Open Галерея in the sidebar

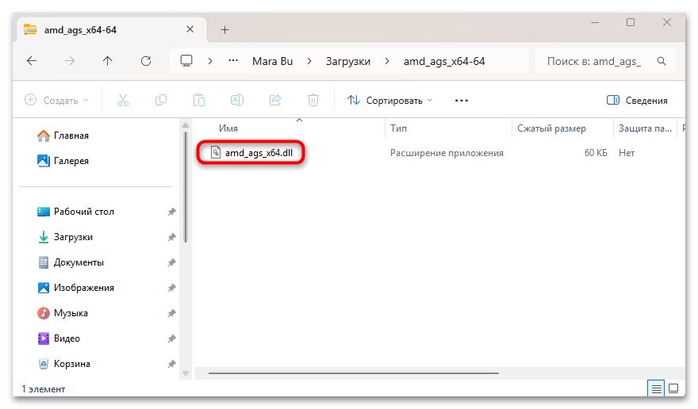tap(63, 161)
